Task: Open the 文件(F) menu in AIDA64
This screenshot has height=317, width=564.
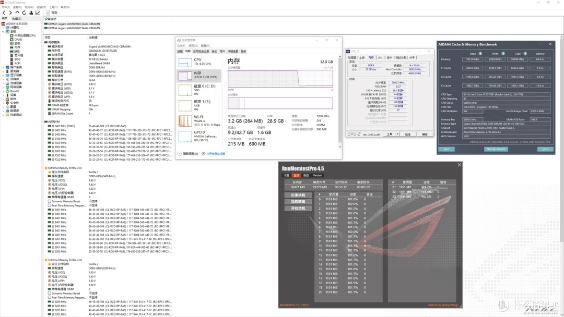Action: click(5, 7)
